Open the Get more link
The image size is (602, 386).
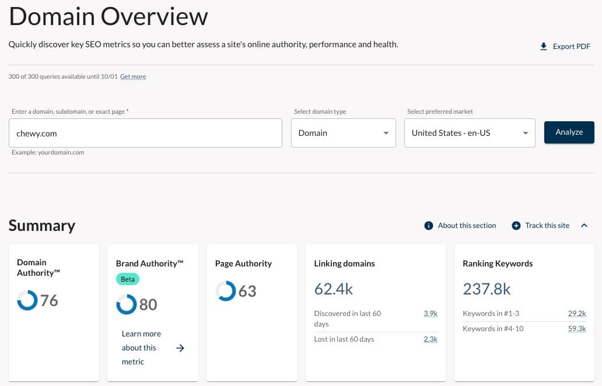[x=133, y=76]
